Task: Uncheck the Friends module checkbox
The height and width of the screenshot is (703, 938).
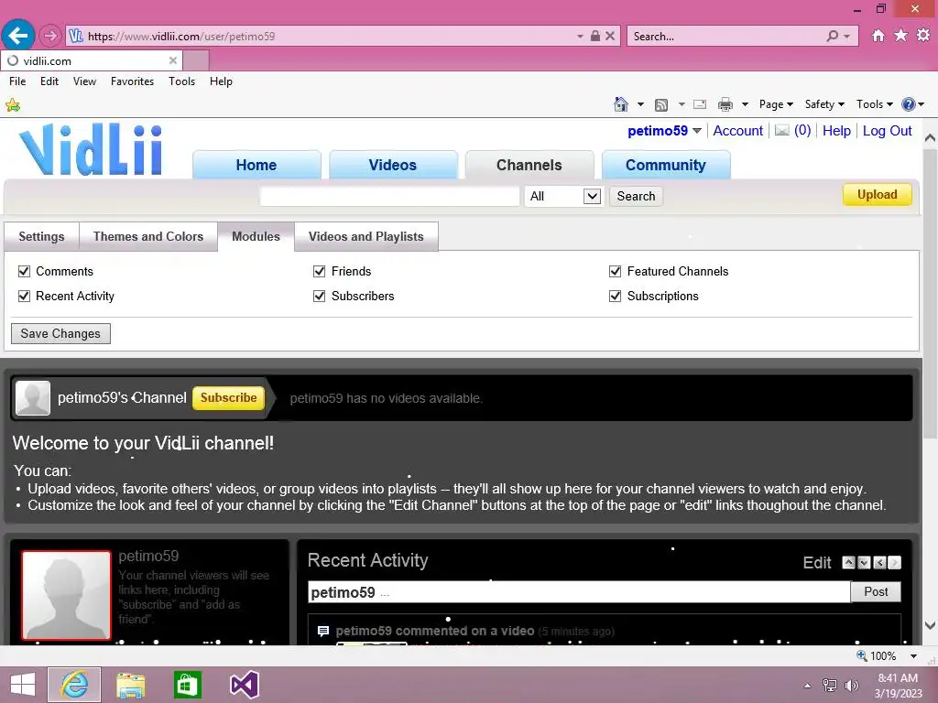Action: 320,271
